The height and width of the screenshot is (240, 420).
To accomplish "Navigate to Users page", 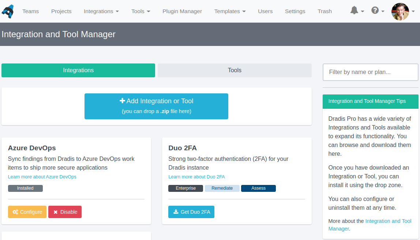I will tap(265, 11).
